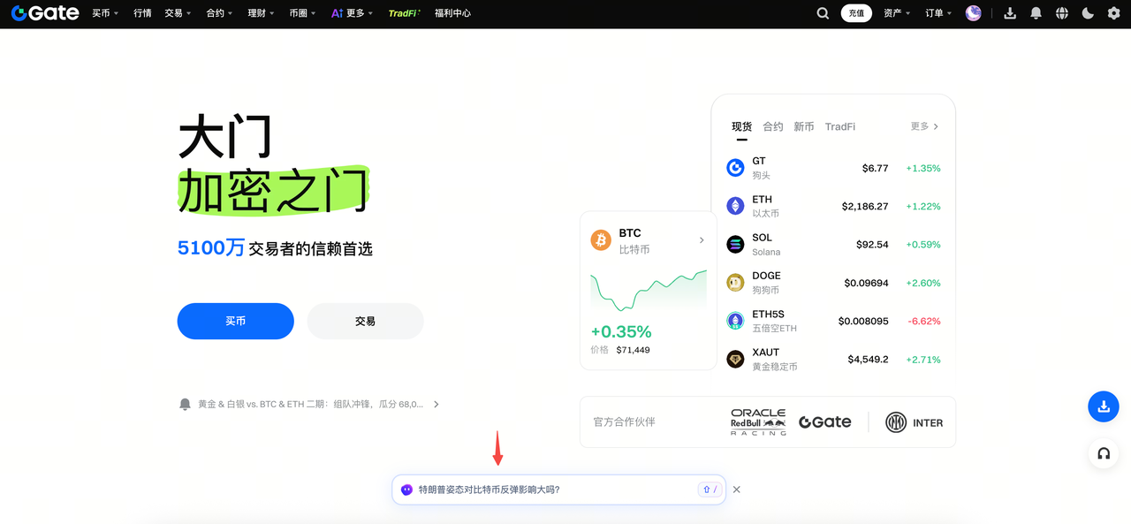Viewport: 1131px width, 524px height.
Task: Open the ETH market row
Action: [x=832, y=206]
